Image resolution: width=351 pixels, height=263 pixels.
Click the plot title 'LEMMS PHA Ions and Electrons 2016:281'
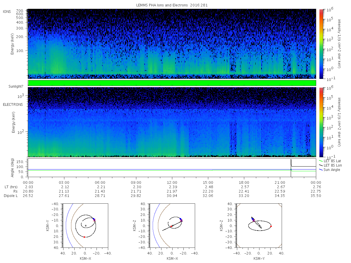click(x=172, y=5)
